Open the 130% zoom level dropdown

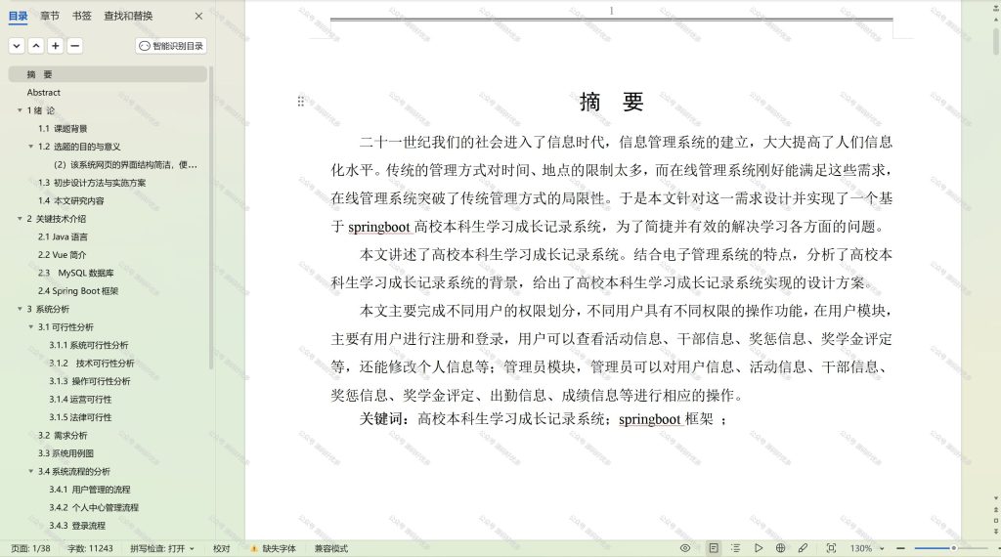pyautogui.click(x=882, y=549)
